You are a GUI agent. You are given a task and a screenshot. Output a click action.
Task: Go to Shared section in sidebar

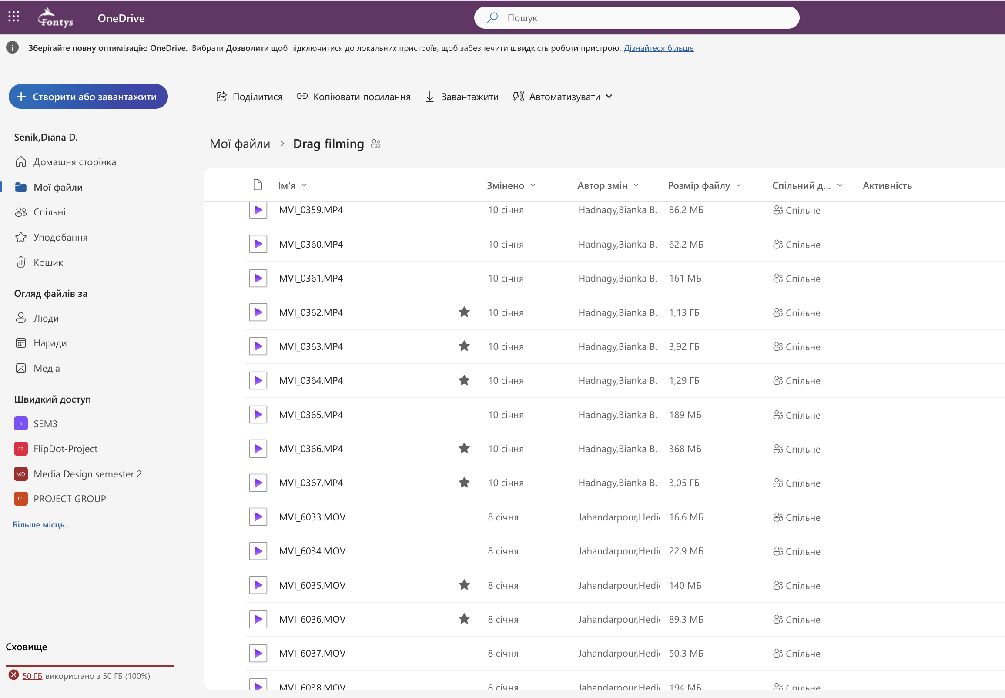click(50, 212)
